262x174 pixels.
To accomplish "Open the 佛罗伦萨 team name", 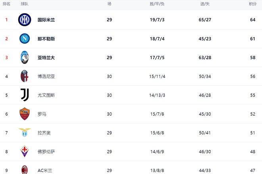I will [46, 152].
